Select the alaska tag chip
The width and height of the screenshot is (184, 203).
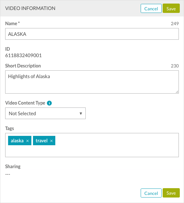(x=17, y=141)
